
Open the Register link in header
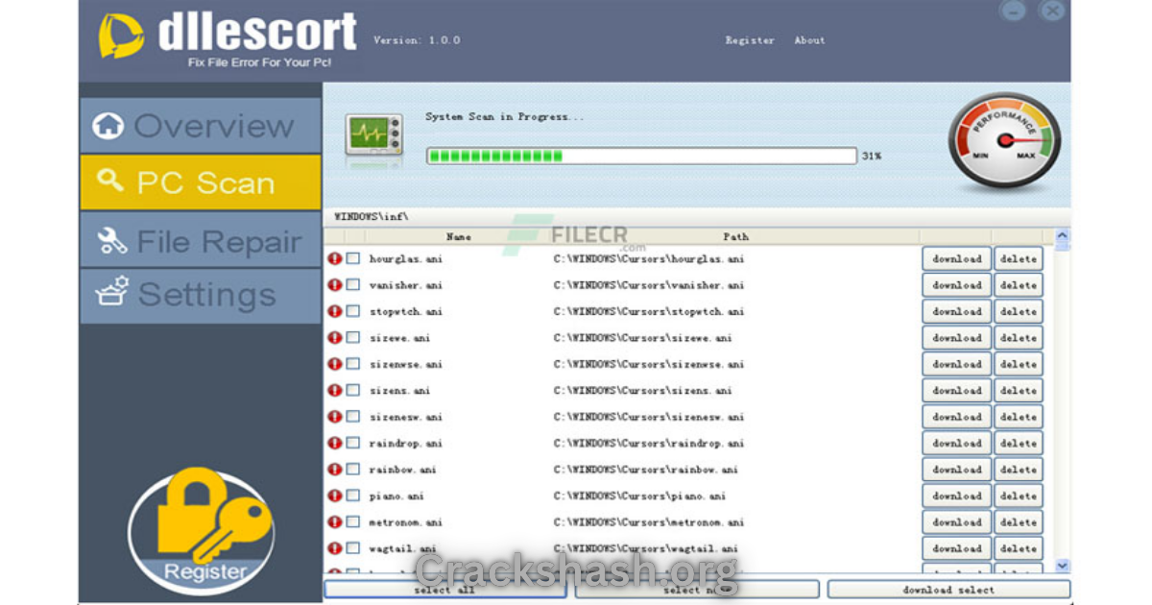[750, 40]
